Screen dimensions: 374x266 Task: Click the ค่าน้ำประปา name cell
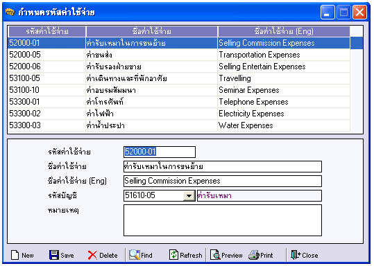tap(152, 125)
